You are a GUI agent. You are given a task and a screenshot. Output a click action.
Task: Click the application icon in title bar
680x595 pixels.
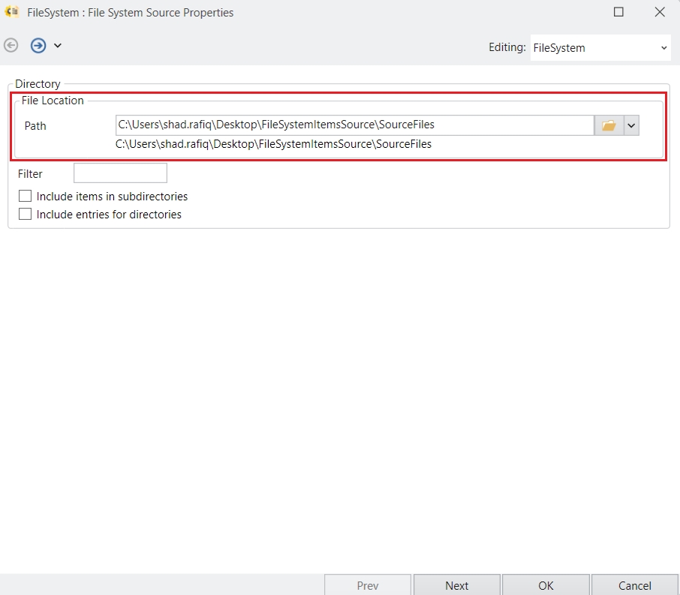click(x=12, y=12)
